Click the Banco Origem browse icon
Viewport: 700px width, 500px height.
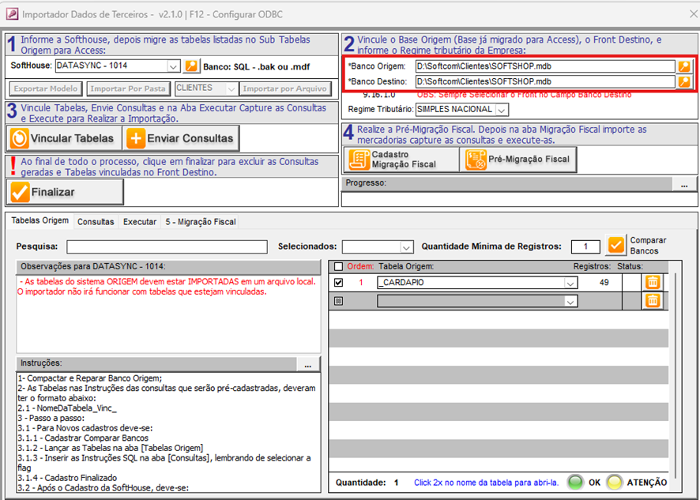point(684,66)
